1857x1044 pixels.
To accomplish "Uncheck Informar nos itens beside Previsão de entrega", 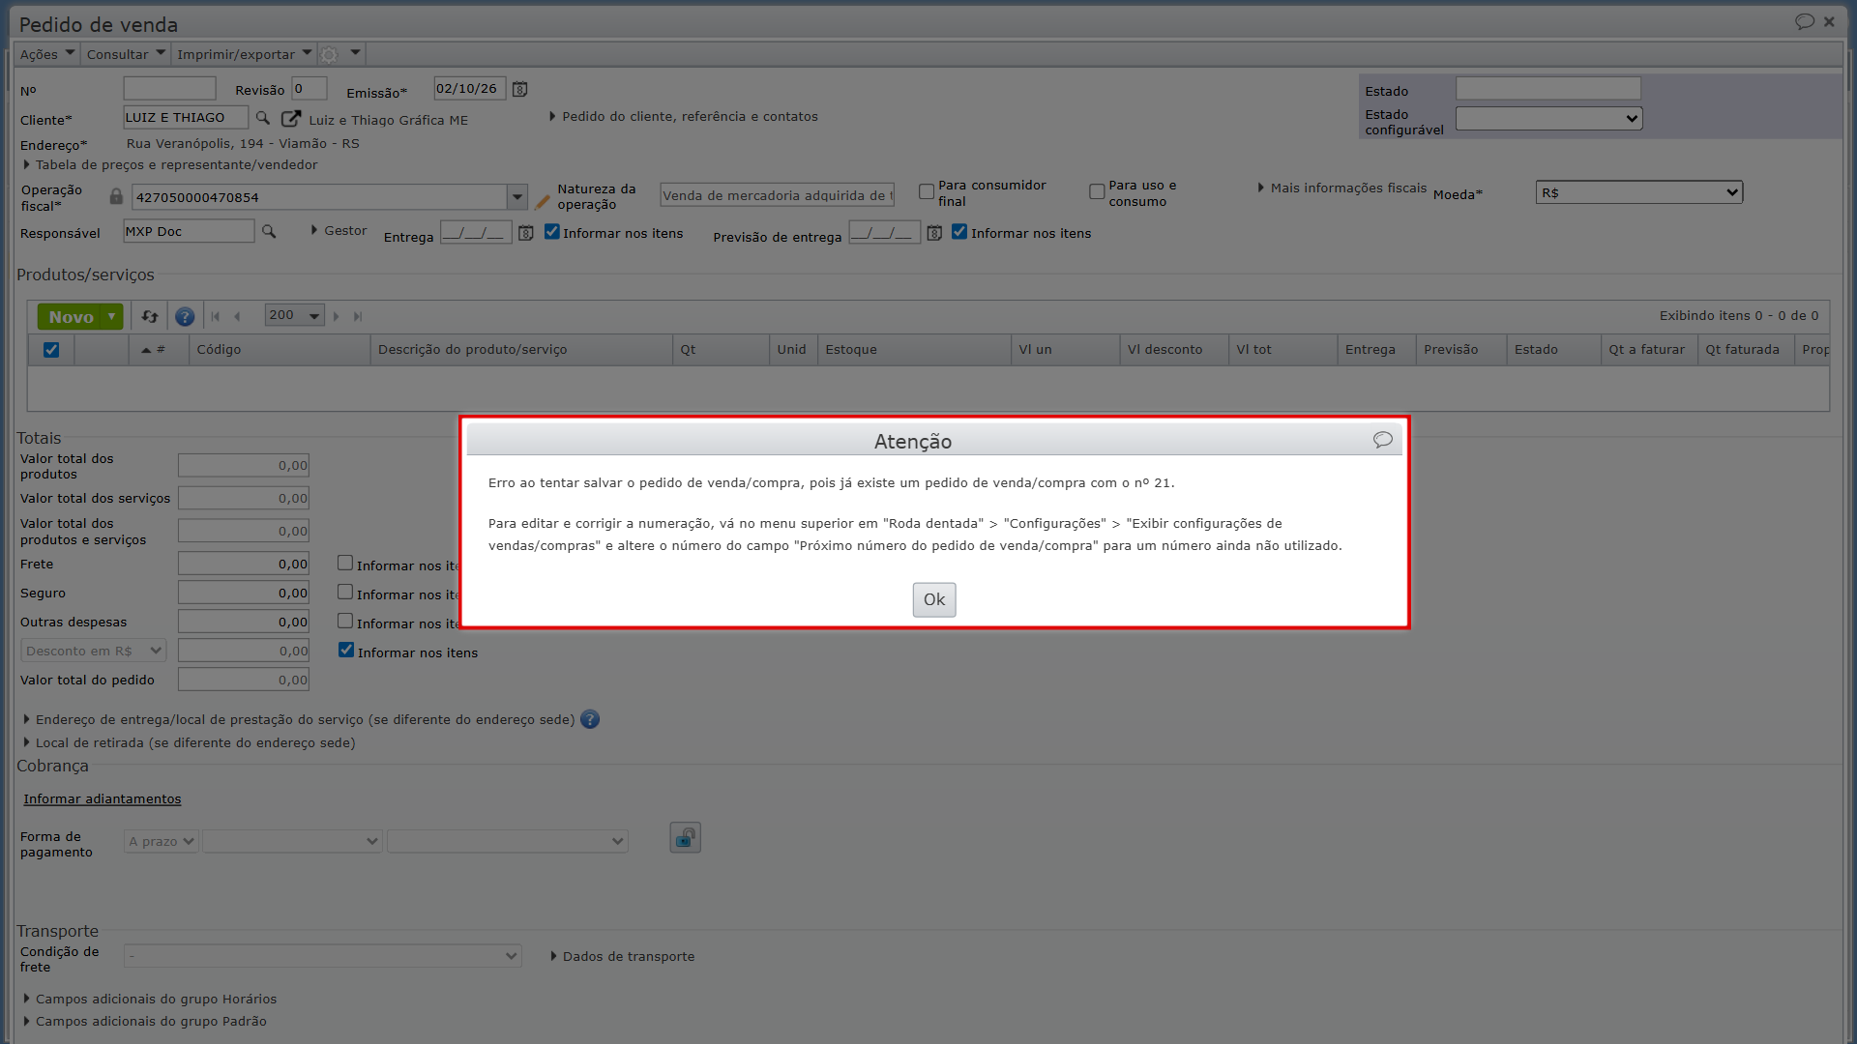I will point(959,232).
